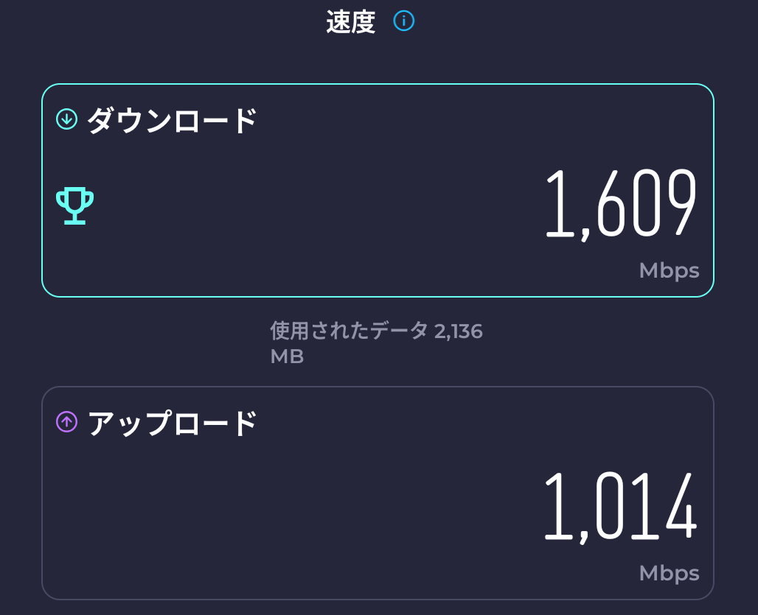Click Mbps unit under upload speed
Screen dimensions: 758x615
point(669,573)
